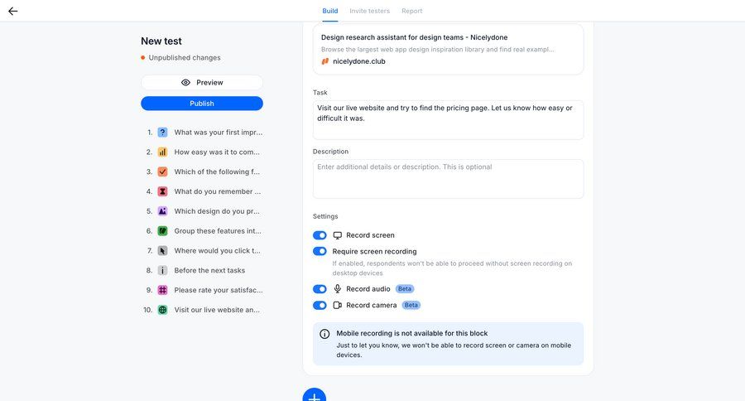
Task: Toggle the Record camera switch
Action: click(320, 305)
